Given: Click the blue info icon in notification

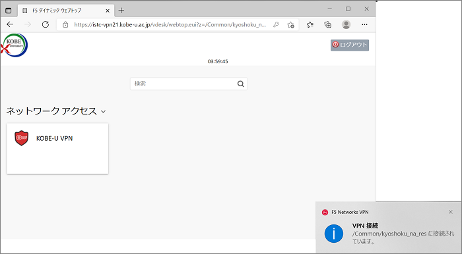Looking at the screenshot, I should click(x=334, y=234).
